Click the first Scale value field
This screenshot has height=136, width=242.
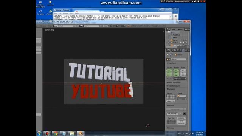pyautogui.click(x=183, y=70)
